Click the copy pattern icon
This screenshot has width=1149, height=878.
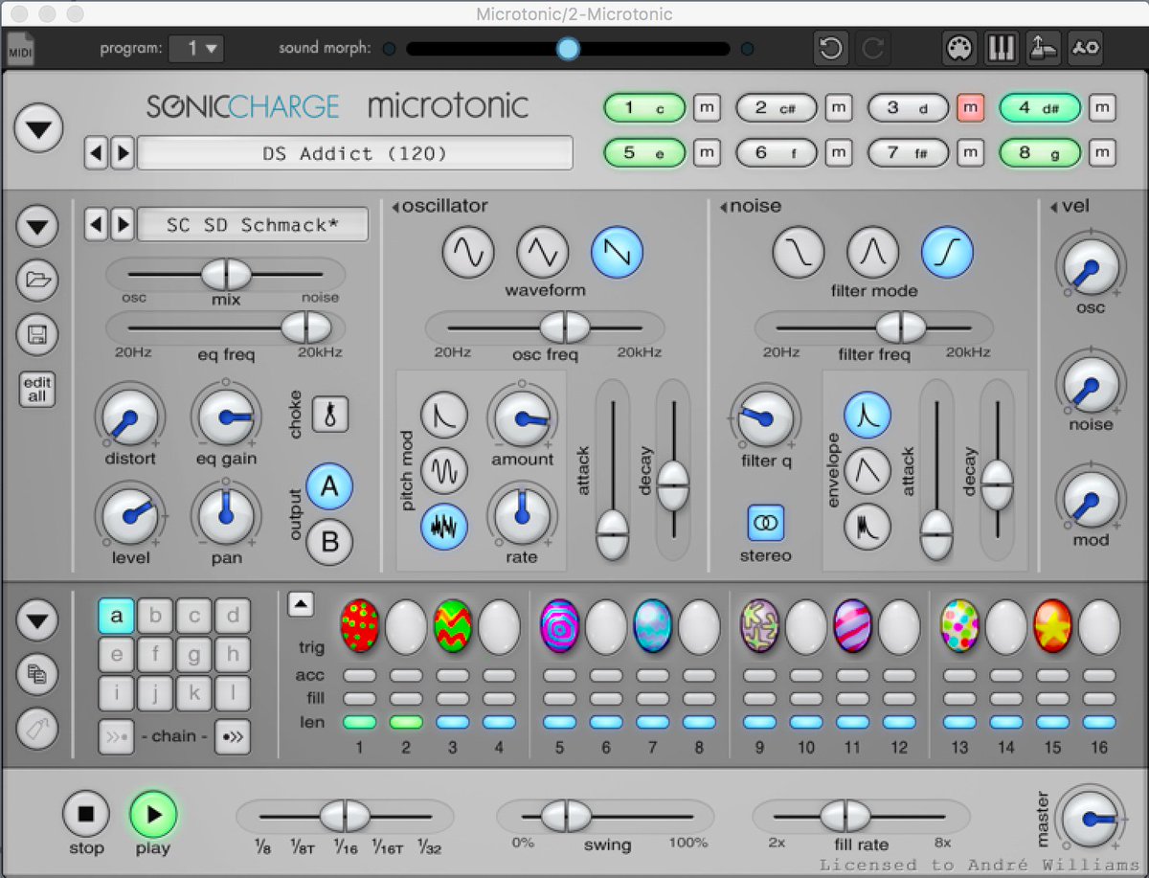[37, 675]
